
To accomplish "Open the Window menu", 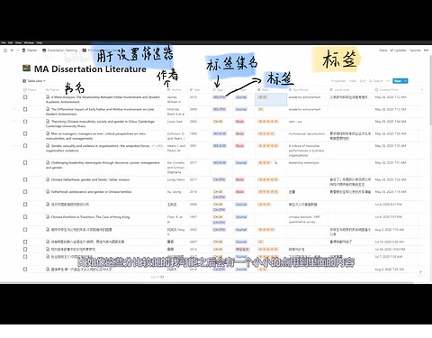I will tap(29, 42).
